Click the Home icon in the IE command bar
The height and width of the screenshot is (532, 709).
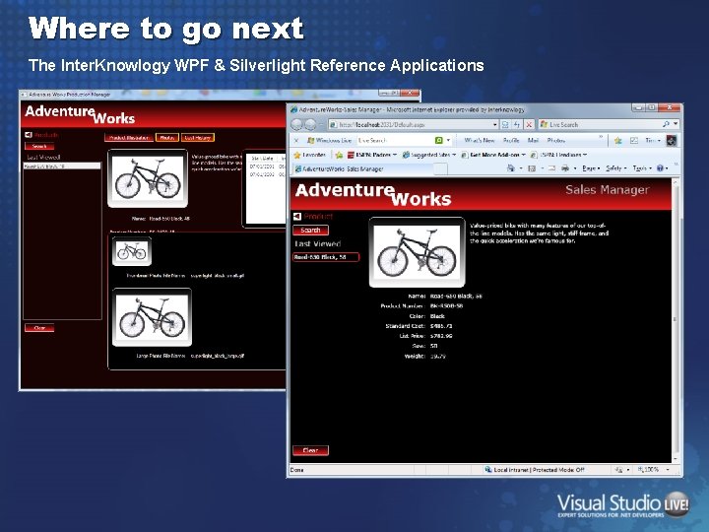tap(511, 168)
